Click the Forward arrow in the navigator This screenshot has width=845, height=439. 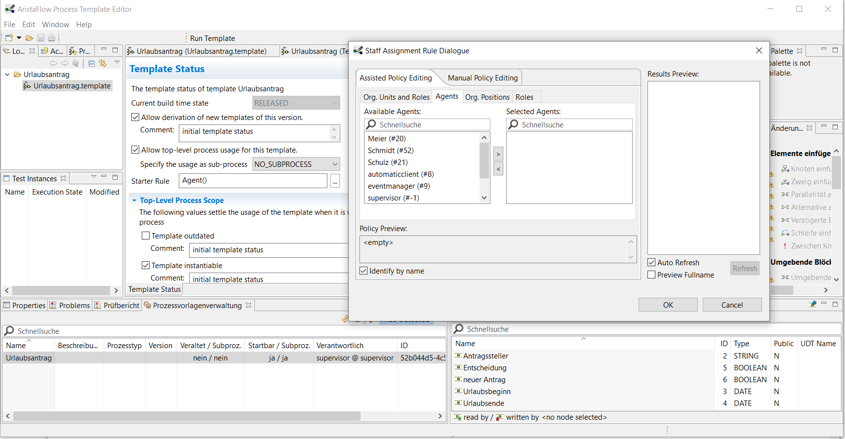click(65, 63)
